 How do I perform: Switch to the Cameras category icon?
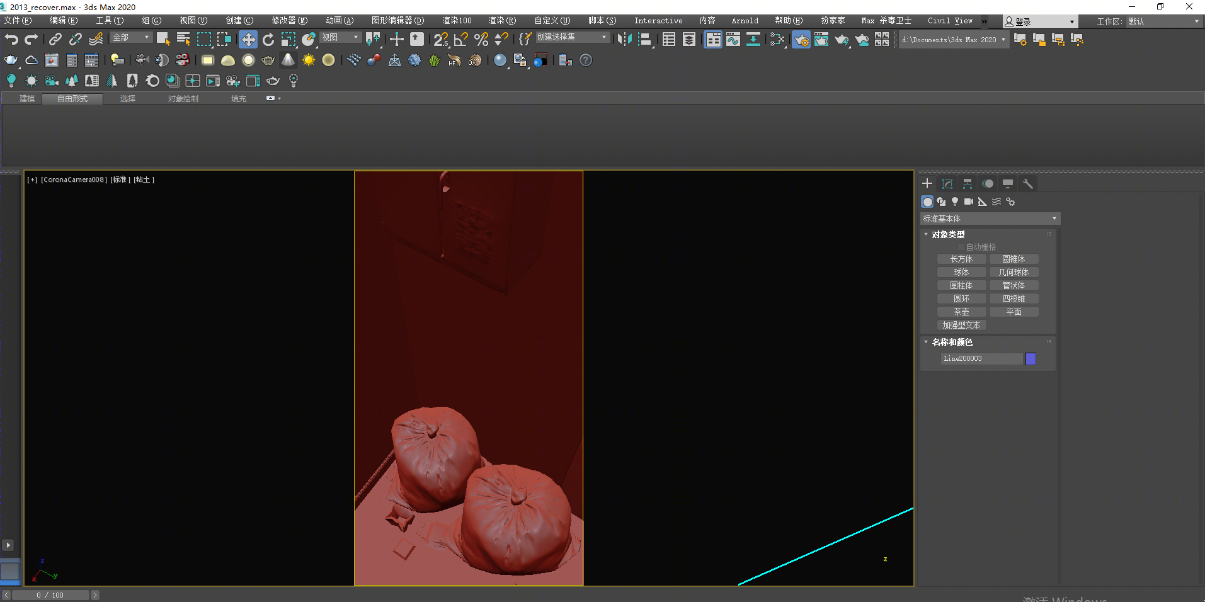[969, 202]
